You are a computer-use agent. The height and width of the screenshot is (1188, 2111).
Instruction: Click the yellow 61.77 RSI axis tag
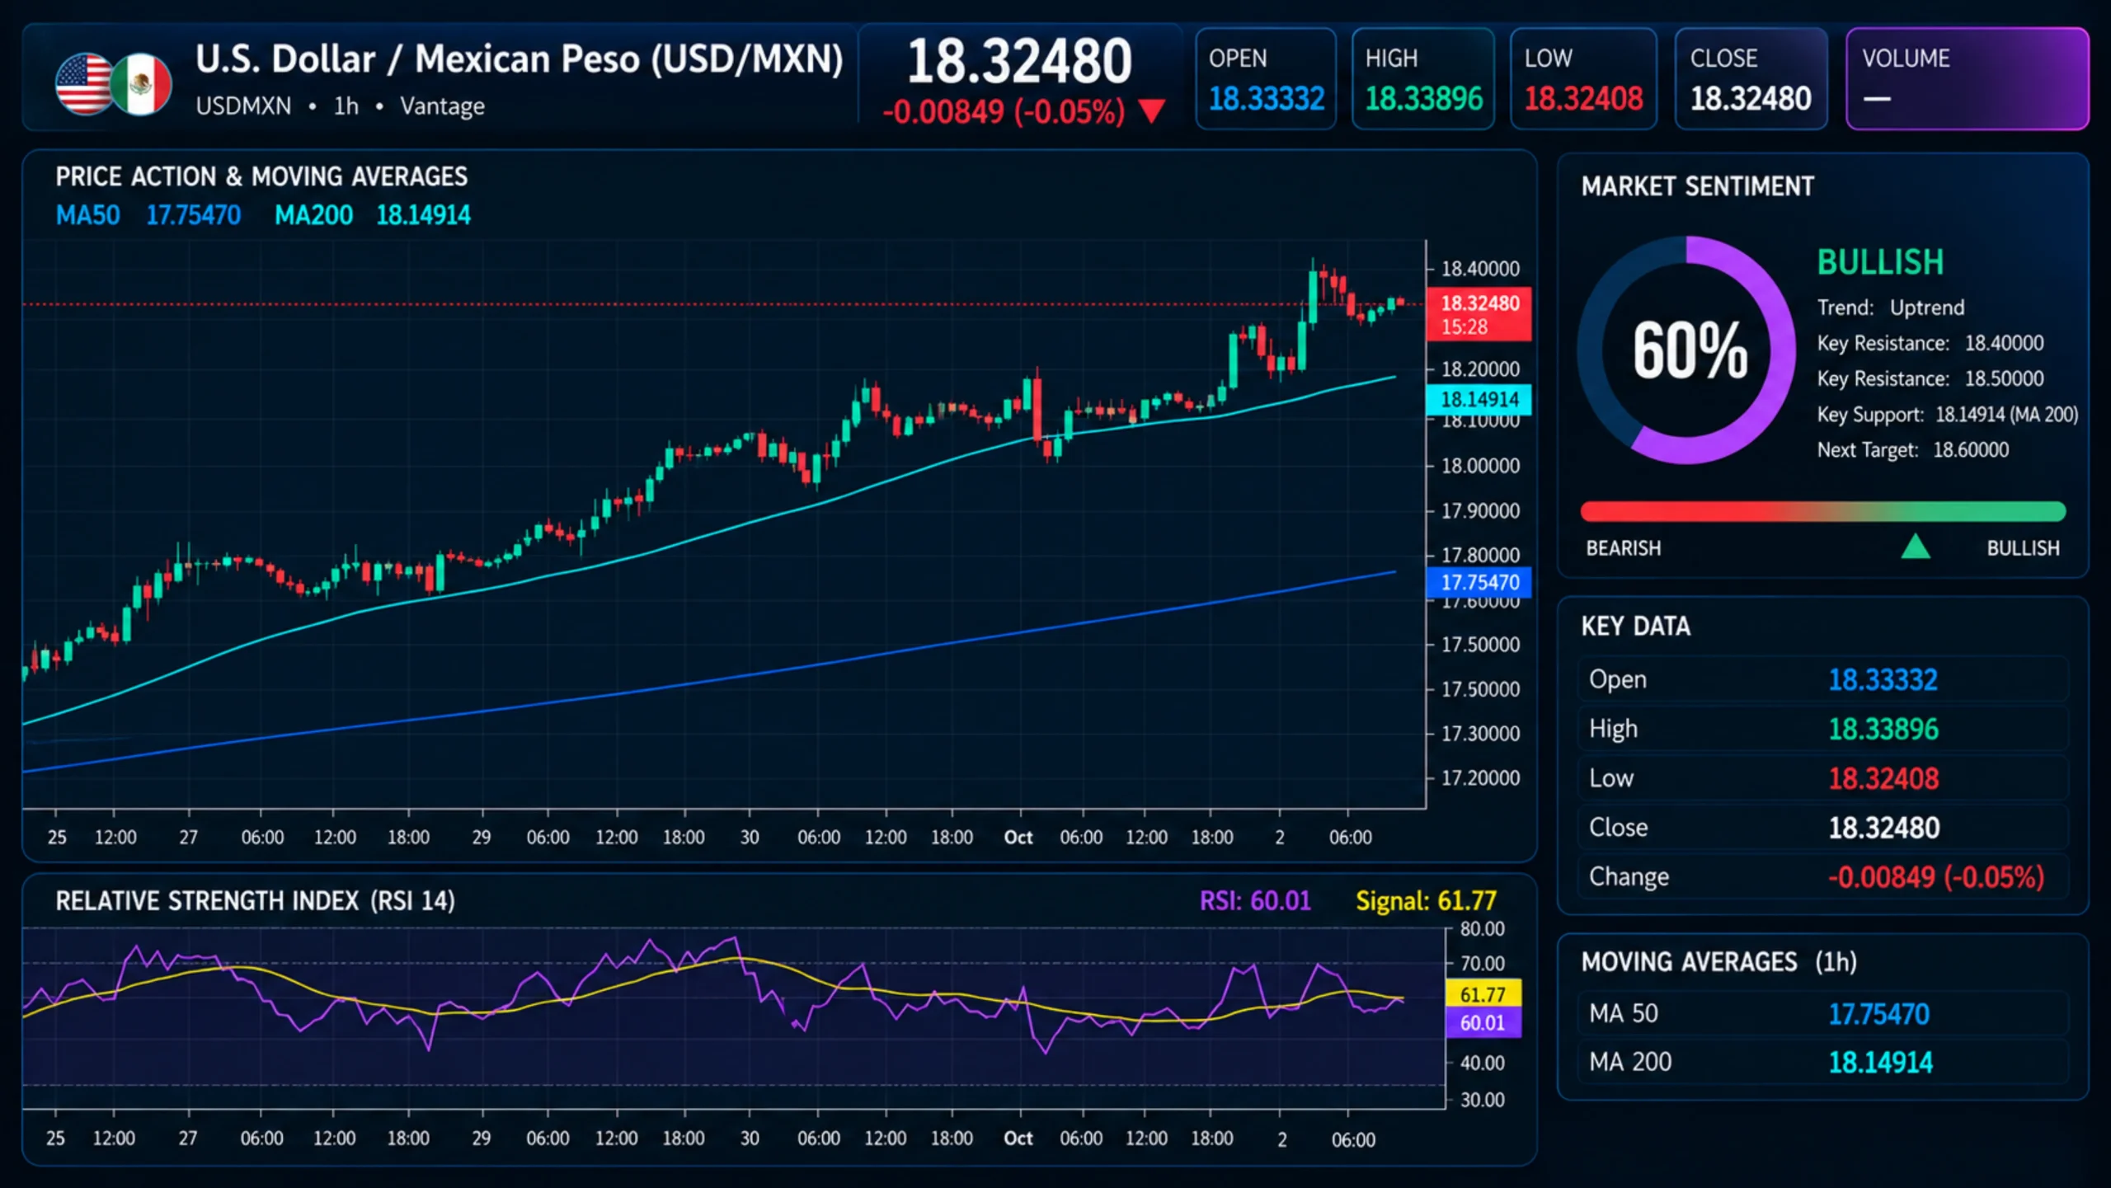(1483, 994)
